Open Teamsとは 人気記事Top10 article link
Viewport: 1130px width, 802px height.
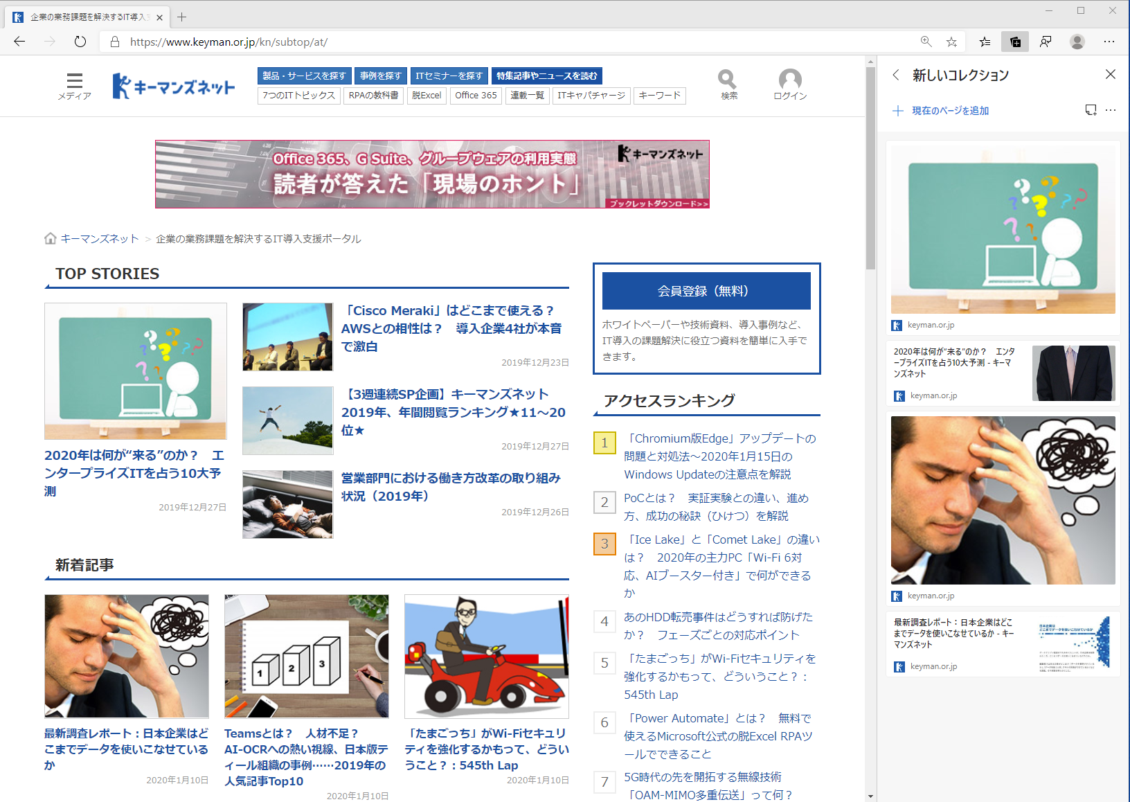306,757
